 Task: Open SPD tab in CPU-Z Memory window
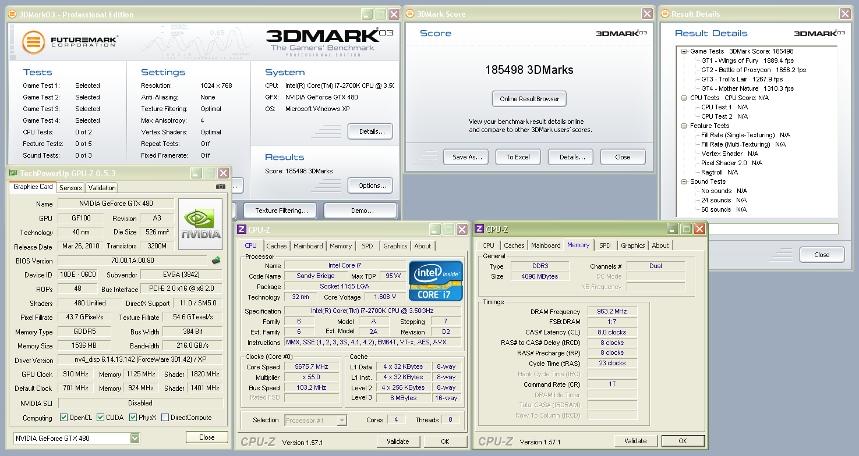605,245
